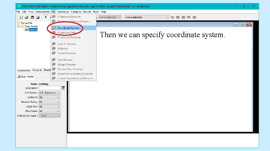Choose Delineate menu entry
Screen dimensions: 270x151
coord(73,48)
